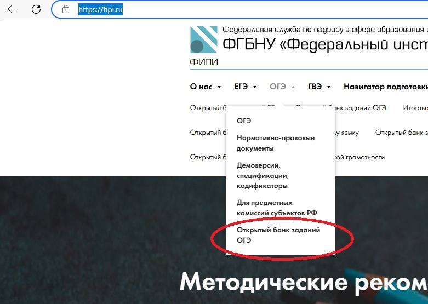Click dropdown arrow next to "ЕГЭ"
The image size is (428, 304).
[x=255, y=87]
